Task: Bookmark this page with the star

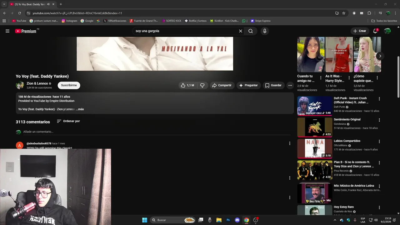Action: [x=344, y=13]
